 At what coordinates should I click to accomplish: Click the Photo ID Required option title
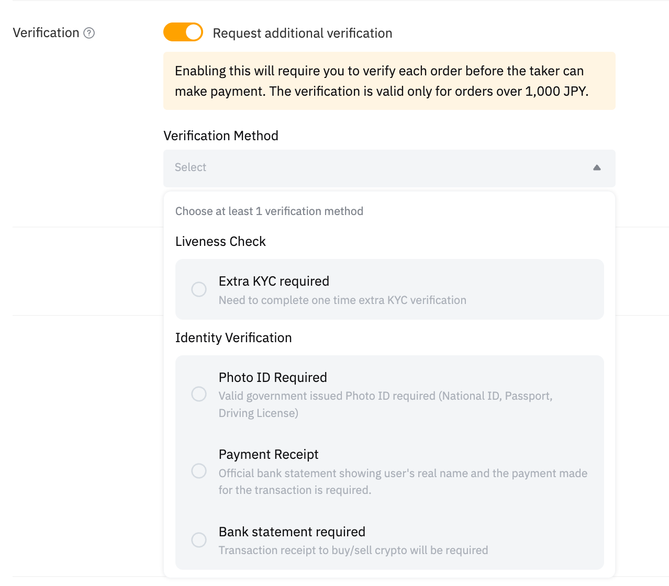coord(273,378)
